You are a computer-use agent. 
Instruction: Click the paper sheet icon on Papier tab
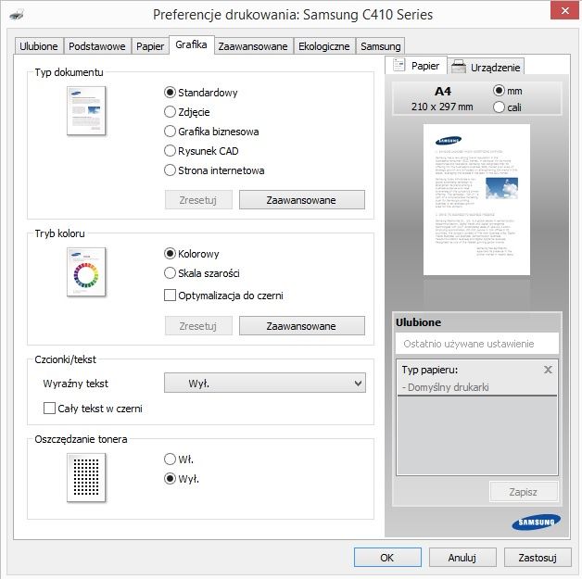tap(399, 65)
